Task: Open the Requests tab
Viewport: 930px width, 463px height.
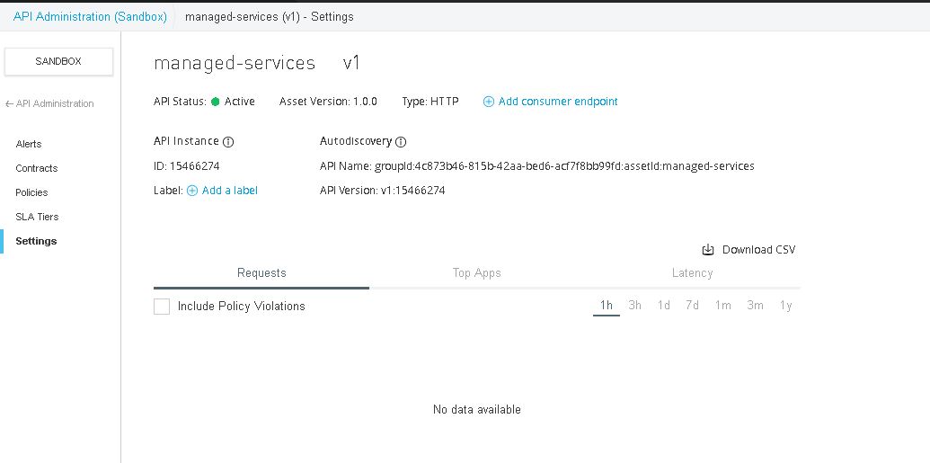Action: pyautogui.click(x=261, y=273)
